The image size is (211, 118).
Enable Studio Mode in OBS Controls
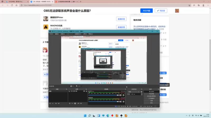click(x=151, y=98)
